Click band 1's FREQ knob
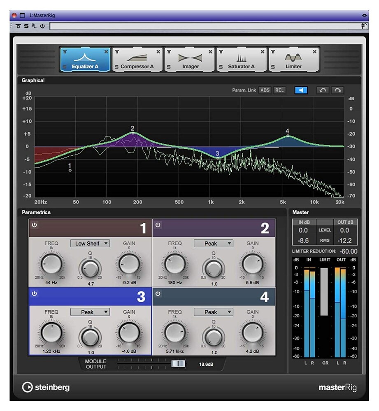This screenshot has height=411, width=379. click(51, 264)
